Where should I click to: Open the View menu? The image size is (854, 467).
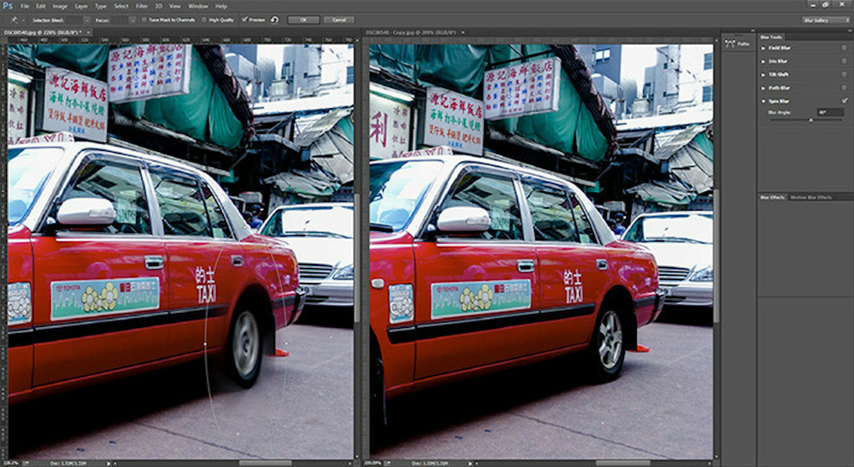(x=175, y=6)
